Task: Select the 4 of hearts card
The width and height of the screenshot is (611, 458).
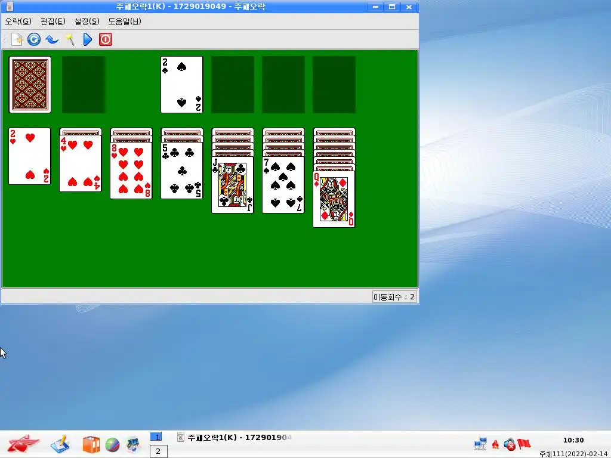Action: 81,163
